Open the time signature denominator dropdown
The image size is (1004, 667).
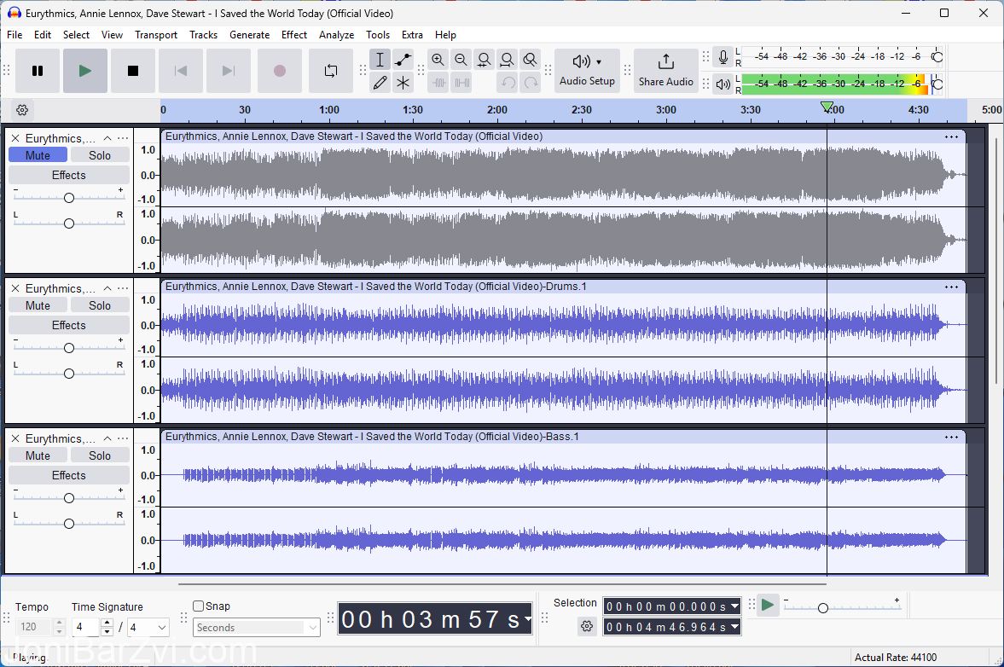(149, 628)
